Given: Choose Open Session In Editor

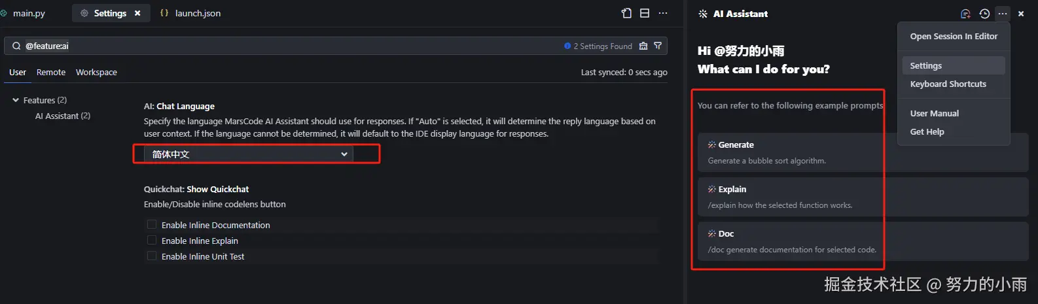Looking at the screenshot, I should click(x=954, y=37).
